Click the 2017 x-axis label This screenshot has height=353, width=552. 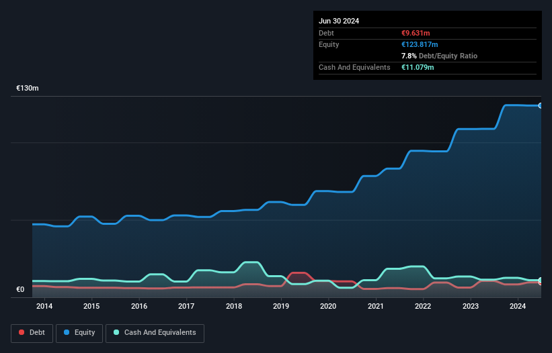point(186,306)
